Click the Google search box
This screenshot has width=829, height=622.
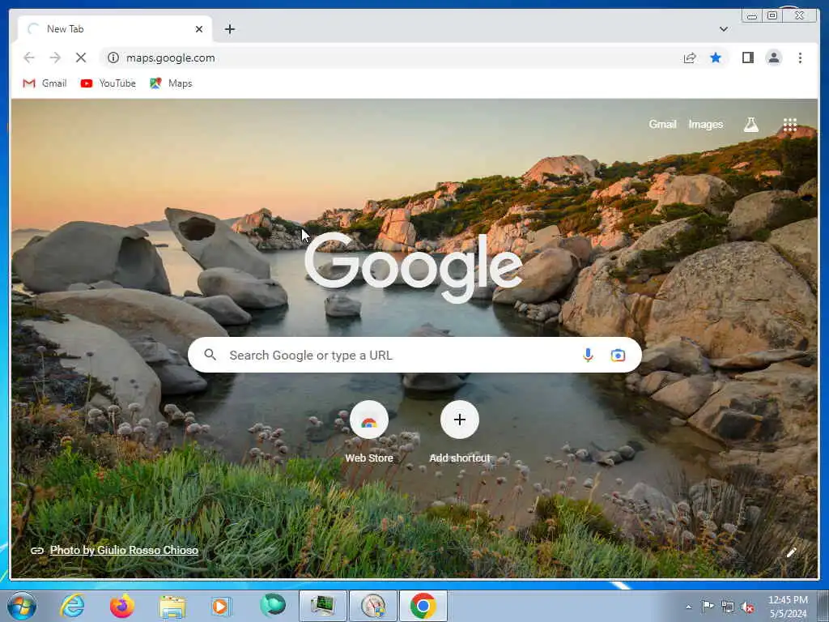(414, 355)
